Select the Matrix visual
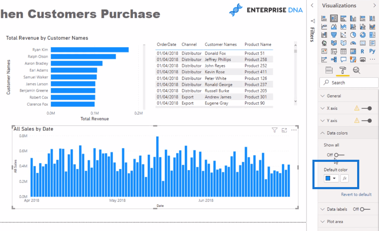 [x=353, y=52]
